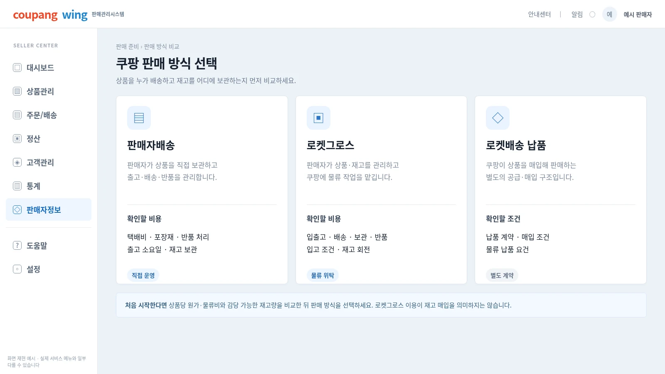Select the 로켓그로스 card title
The width and height of the screenshot is (665, 374).
330,145
